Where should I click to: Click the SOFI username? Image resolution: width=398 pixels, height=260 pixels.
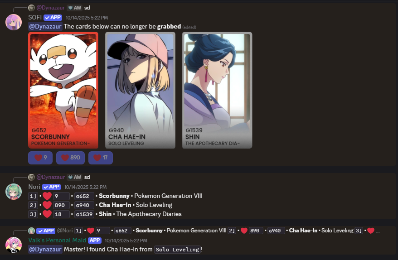pos(35,17)
